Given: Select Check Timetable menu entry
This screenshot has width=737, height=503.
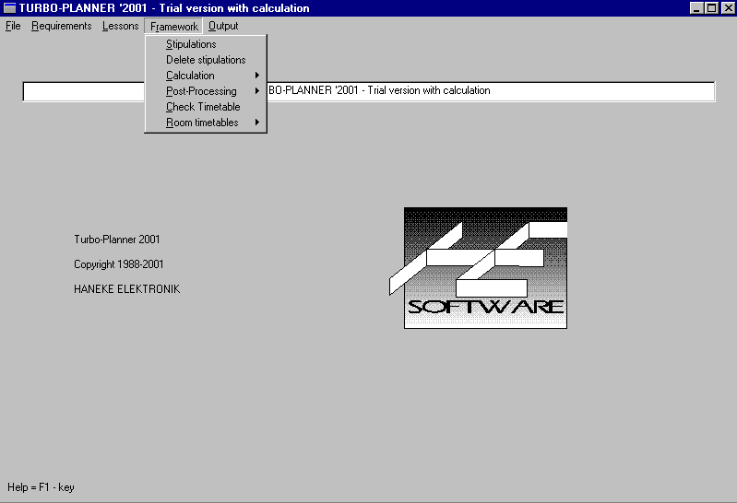Looking at the screenshot, I should click(x=206, y=107).
